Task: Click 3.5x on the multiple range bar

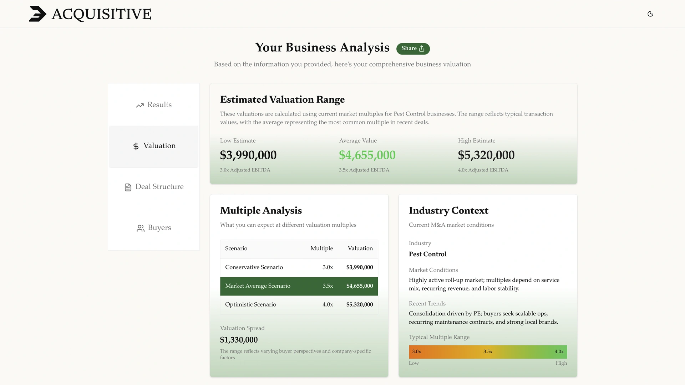Action: (488, 351)
